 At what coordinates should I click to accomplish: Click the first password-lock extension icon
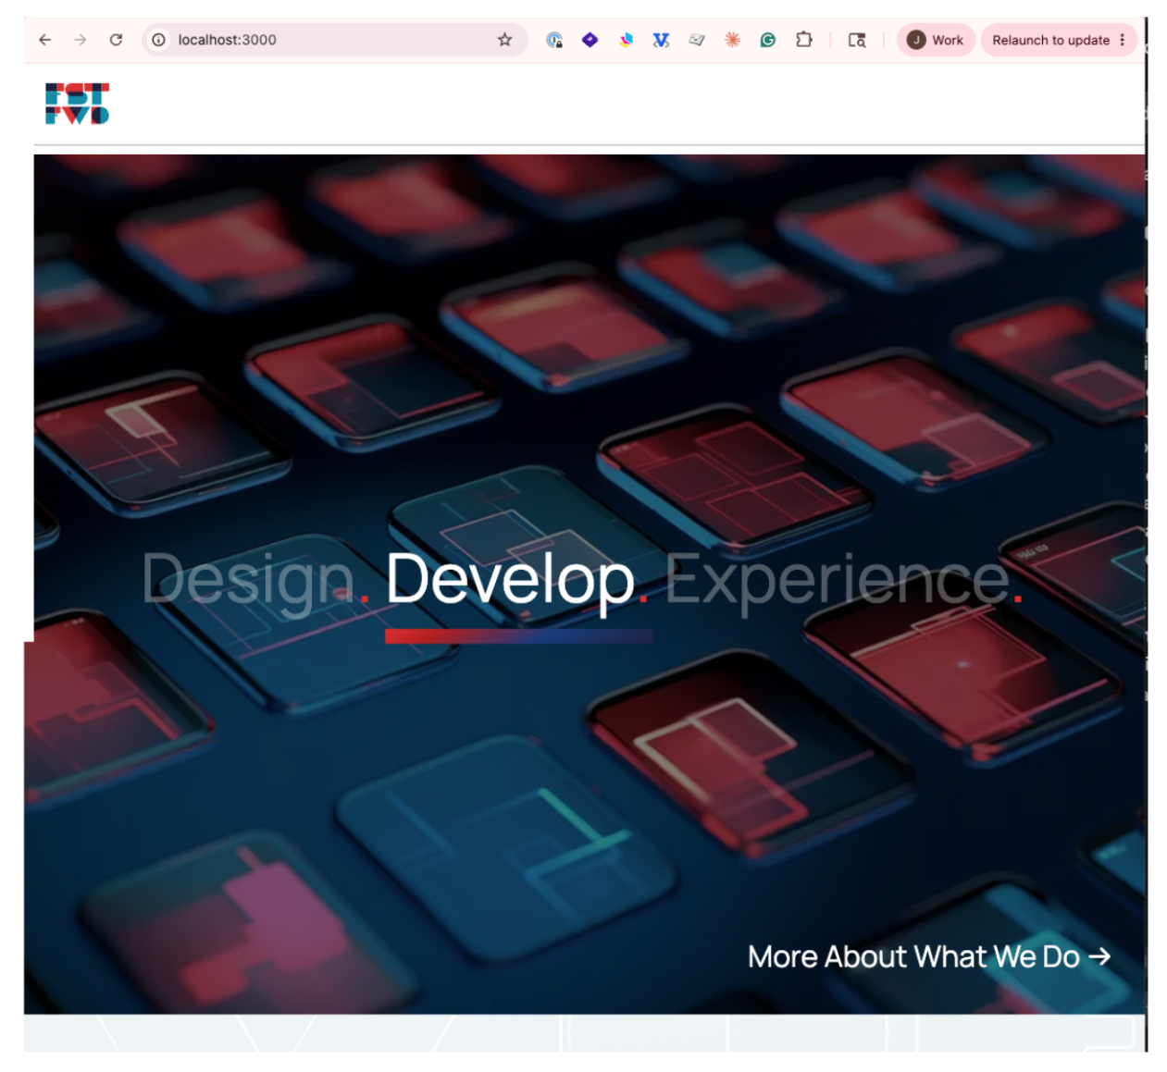point(554,40)
